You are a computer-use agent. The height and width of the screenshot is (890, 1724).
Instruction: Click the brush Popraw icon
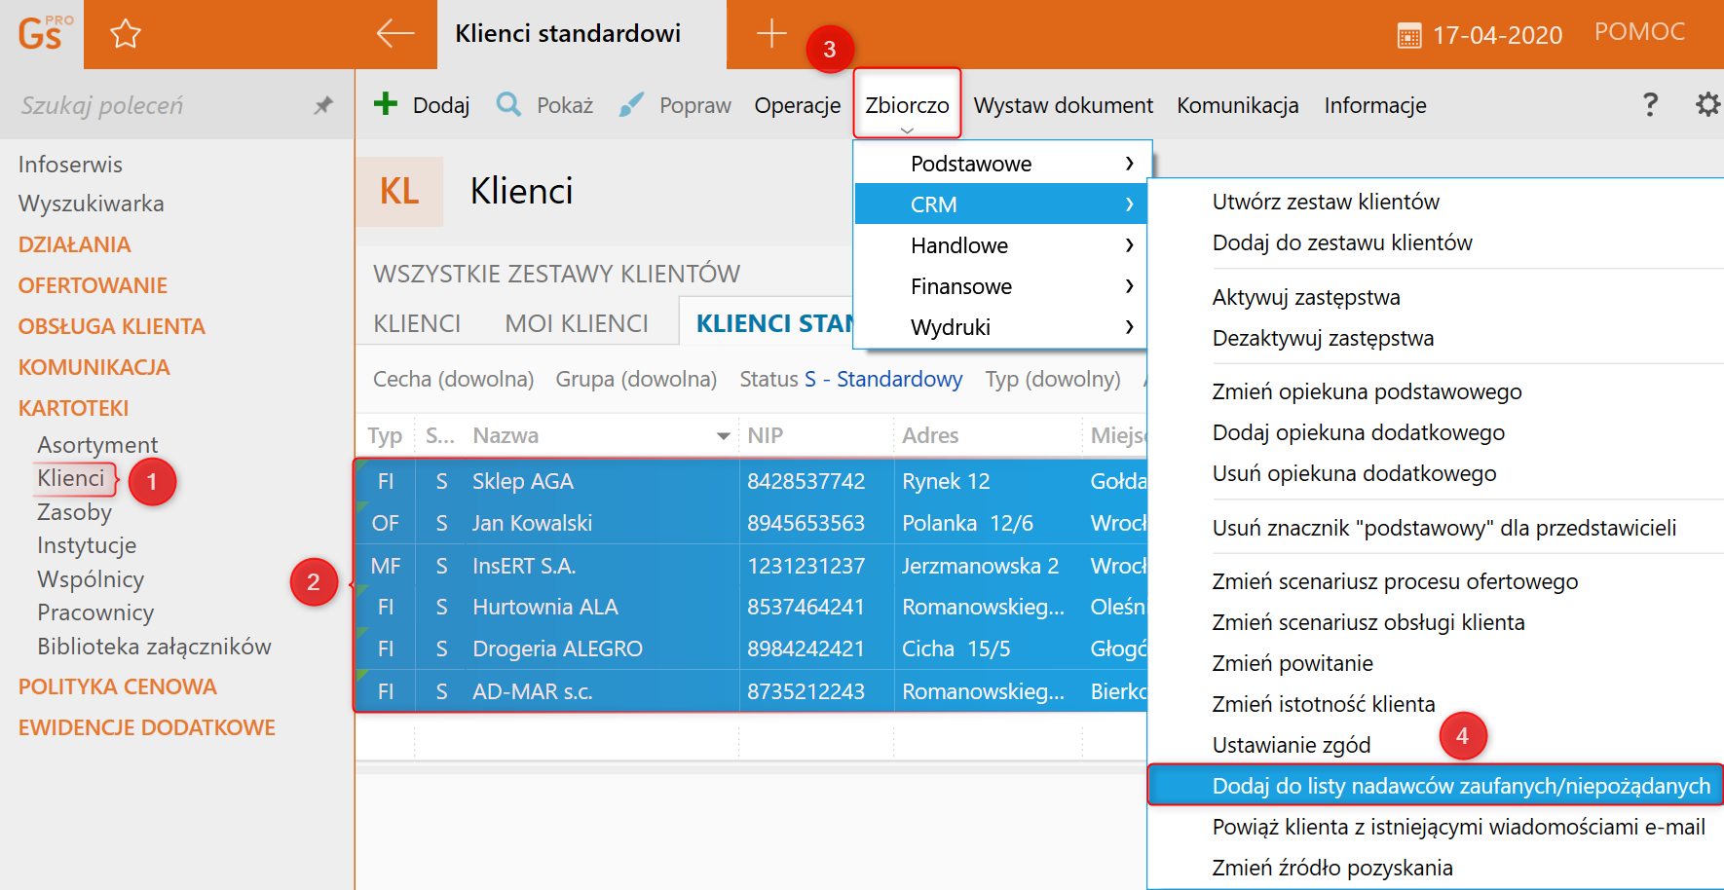[x=631, y=104]
